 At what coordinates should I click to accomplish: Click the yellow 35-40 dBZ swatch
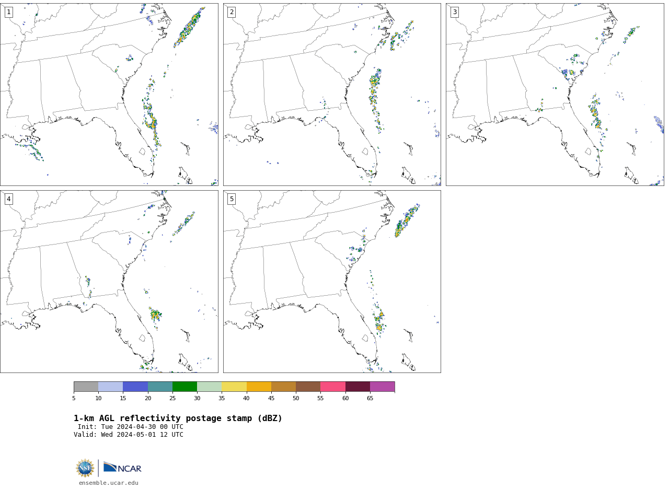point(234,387)
